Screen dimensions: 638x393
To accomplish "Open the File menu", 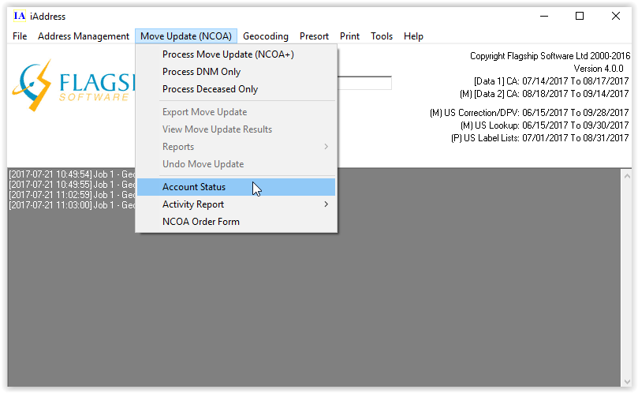I will pos(20,36).
